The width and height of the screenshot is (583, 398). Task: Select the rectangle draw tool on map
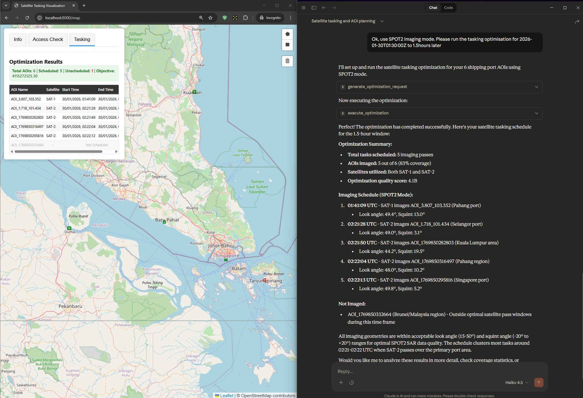[x=287, y=45]
